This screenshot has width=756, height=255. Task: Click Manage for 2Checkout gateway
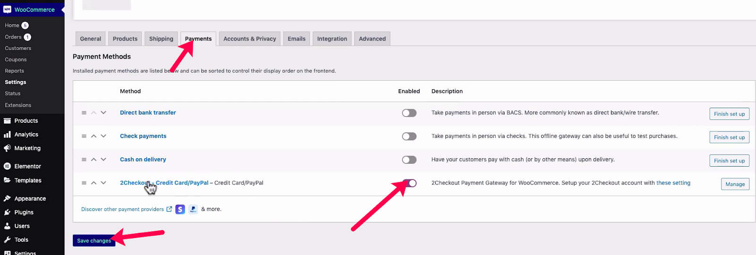pos(735,184)
